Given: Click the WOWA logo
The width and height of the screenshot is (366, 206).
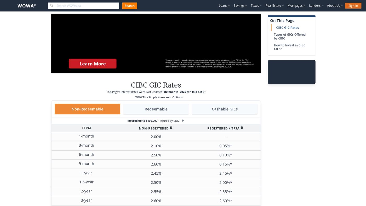Looking at the screenshot, I should (27, 6).
